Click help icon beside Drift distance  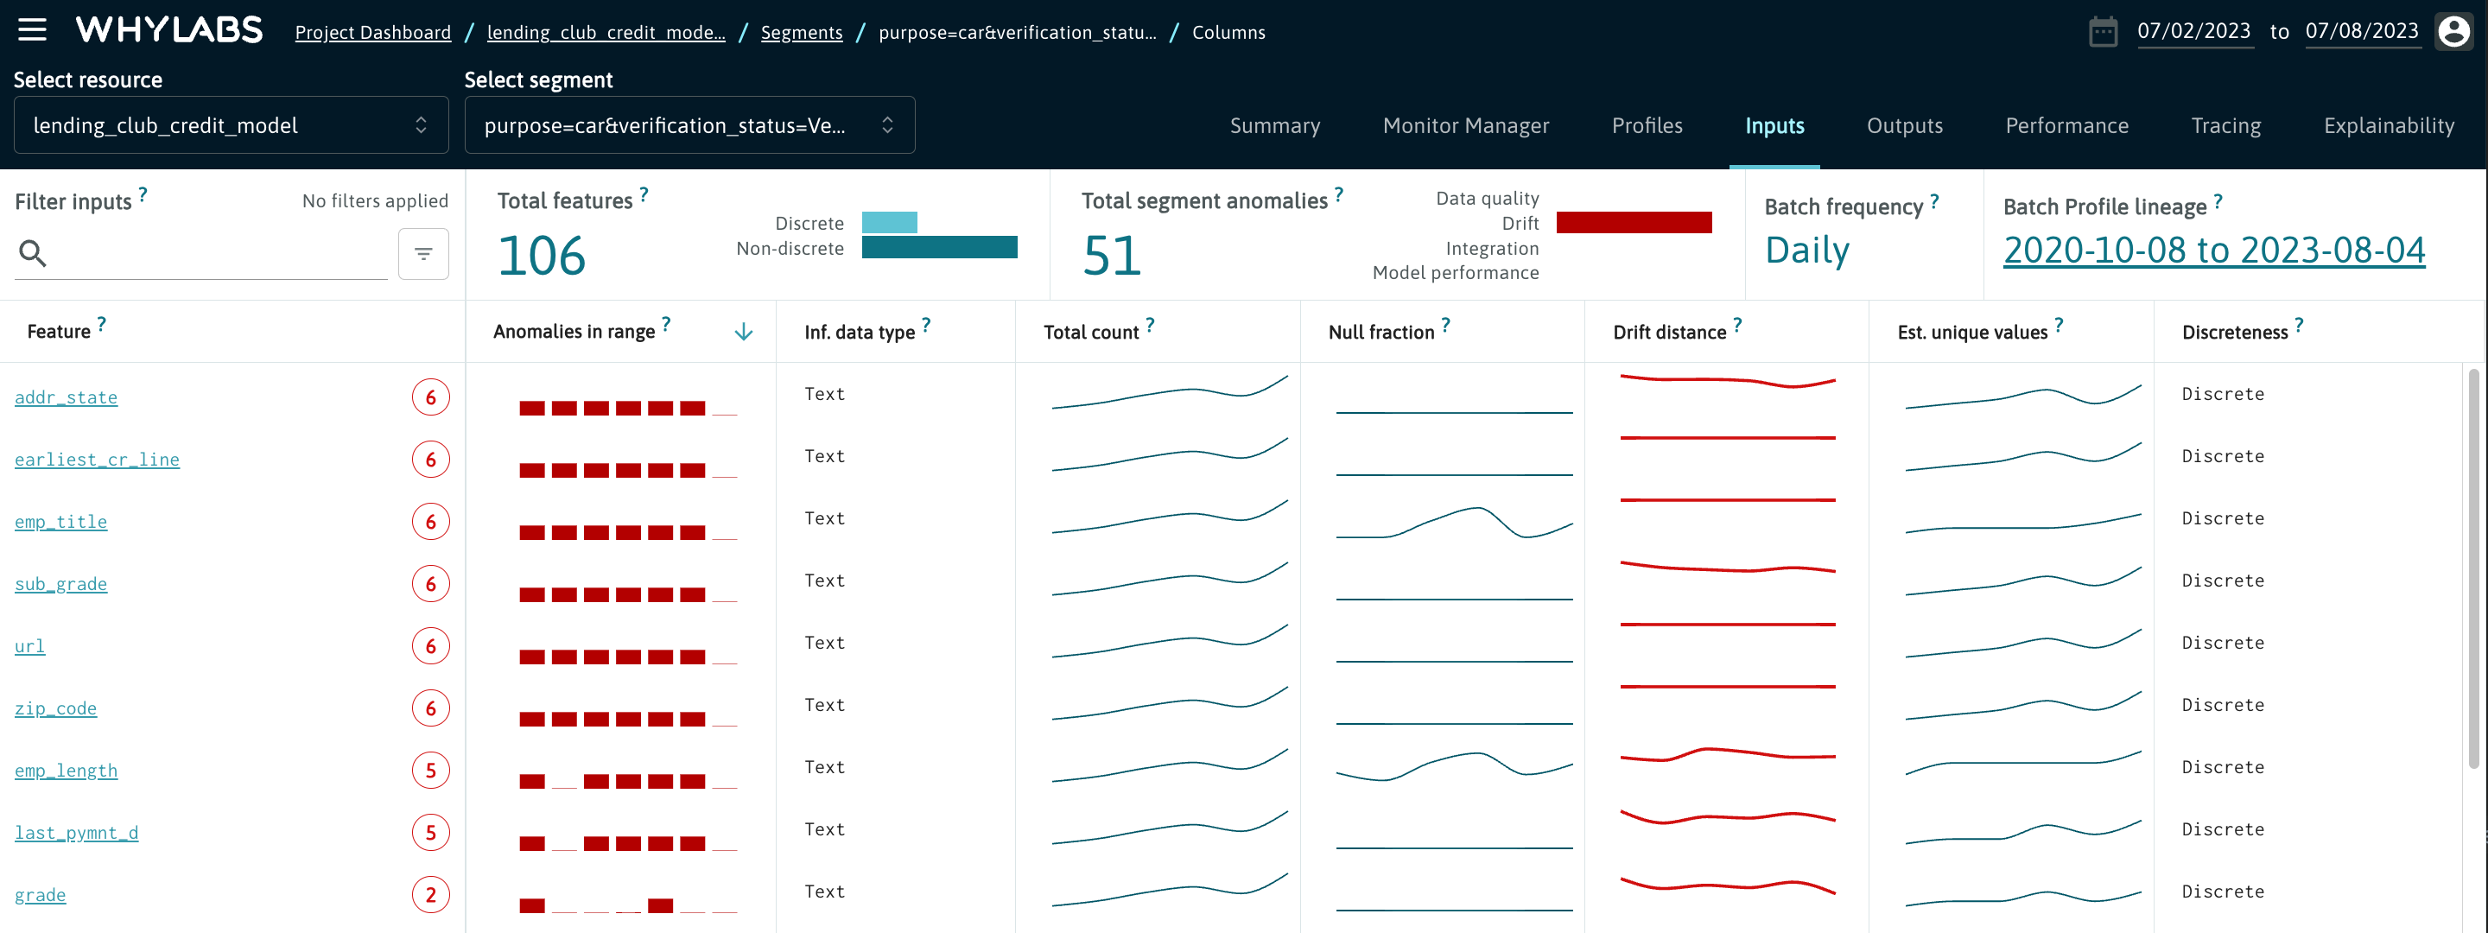pos(1737,326)
